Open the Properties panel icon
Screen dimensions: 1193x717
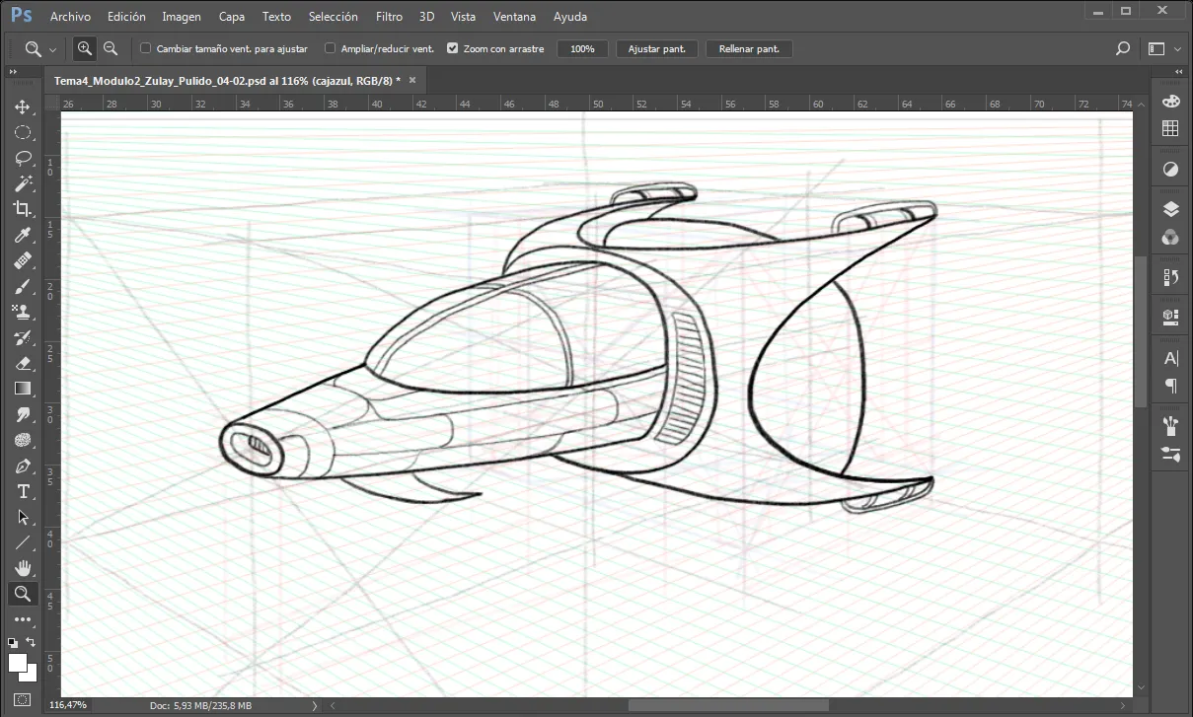pyautogui.click(x=1170, y=317)
